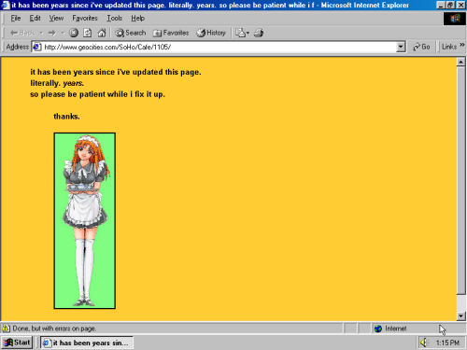Stop loading the page
The height and width of the screenshot is (350, 467).
coord(74,33)
